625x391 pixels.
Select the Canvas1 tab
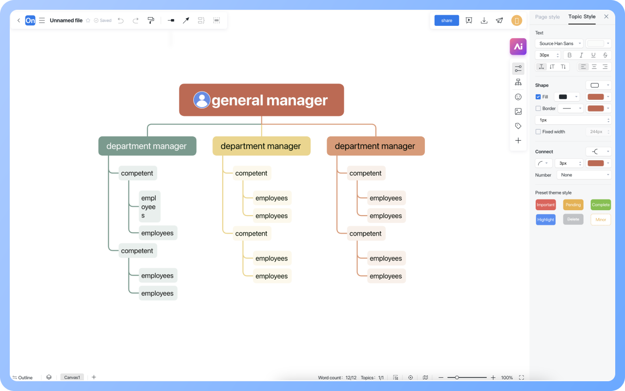(72, 377)
